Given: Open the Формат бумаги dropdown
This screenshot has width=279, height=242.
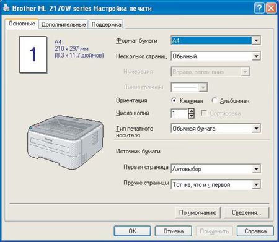Looking at the screenshot, I should pyautogui.click(x=216, y=40).
